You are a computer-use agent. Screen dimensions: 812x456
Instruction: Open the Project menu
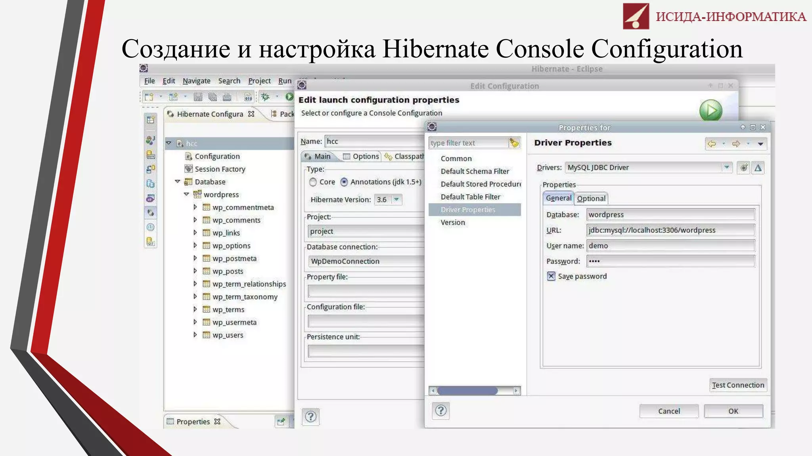point(259,81)
